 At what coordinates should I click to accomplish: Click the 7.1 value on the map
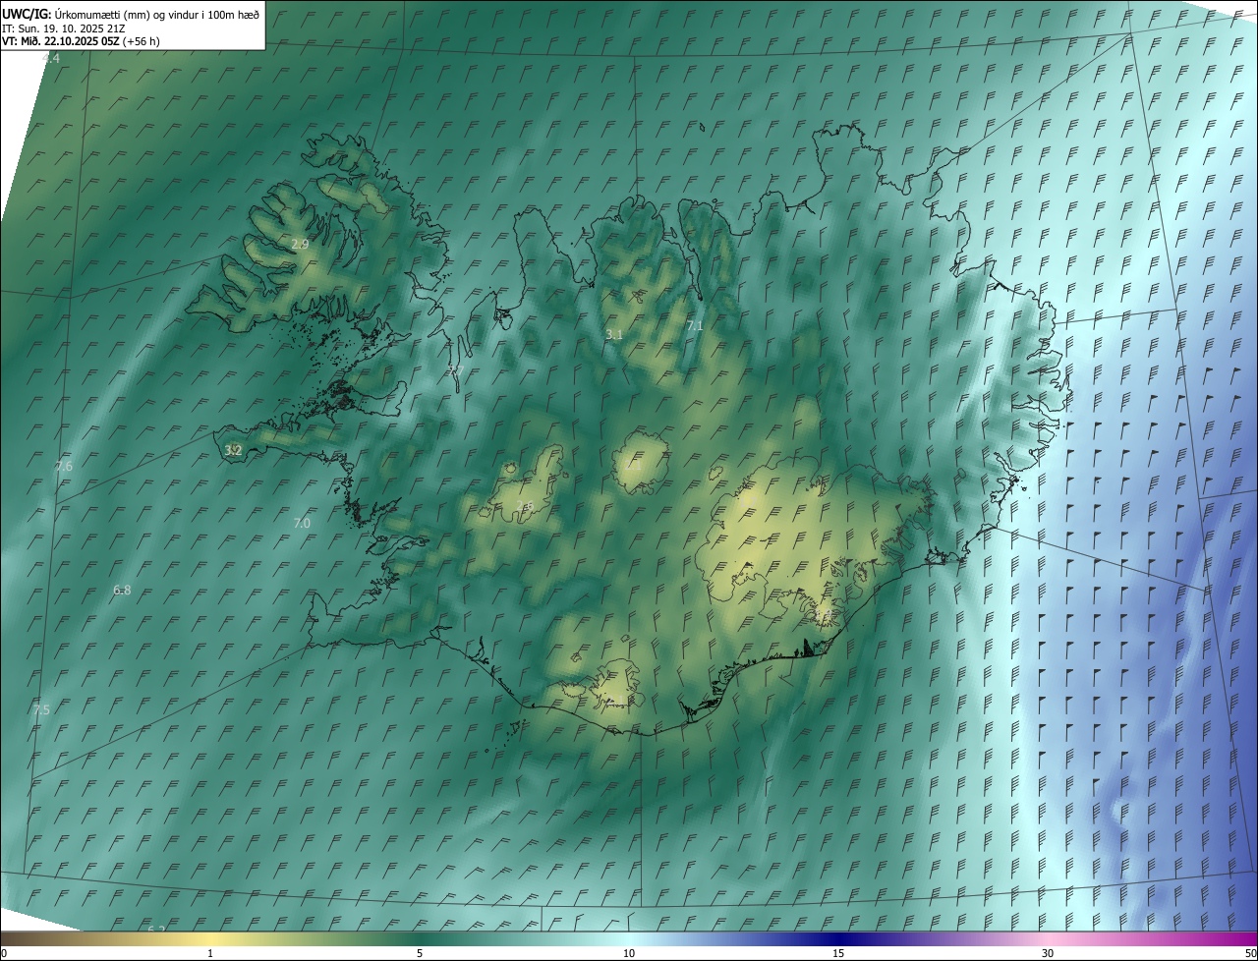point(695,325)
